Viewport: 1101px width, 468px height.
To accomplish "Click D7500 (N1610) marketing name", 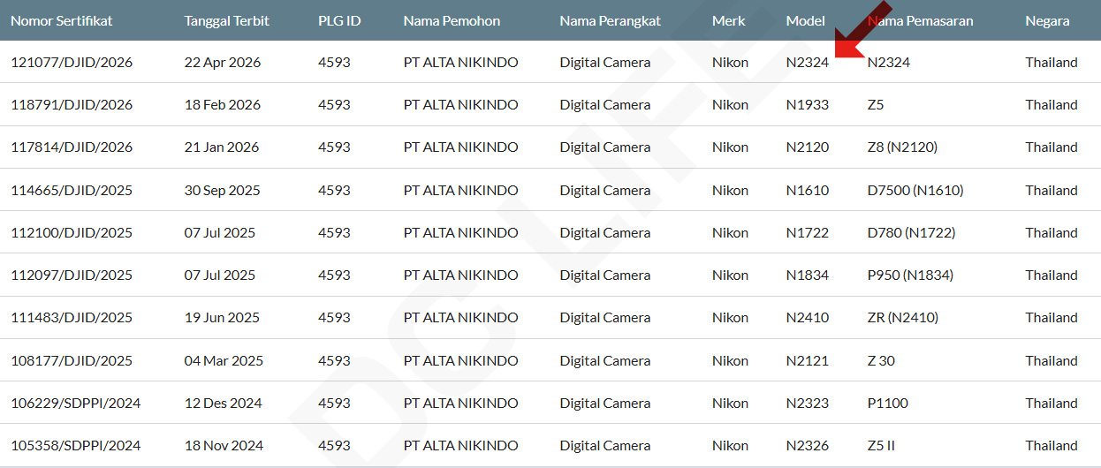I will (x=915, y=190).
